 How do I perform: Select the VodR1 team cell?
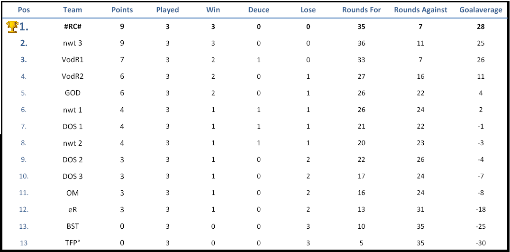[73, 60]
